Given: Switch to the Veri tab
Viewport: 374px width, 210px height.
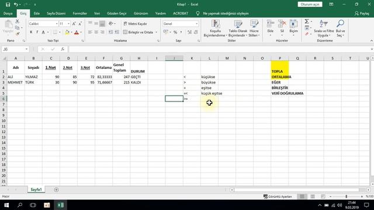Looking at the screenshot, I should 97,13.
